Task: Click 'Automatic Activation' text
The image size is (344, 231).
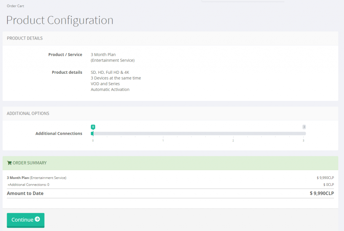Action: [x=110, y=89]
